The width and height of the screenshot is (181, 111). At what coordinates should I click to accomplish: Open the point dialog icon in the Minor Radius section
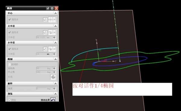pos(45,49)
